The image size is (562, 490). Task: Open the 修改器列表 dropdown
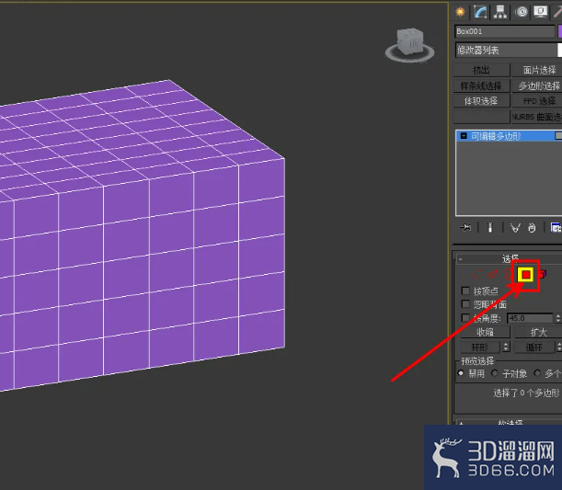tap(509, 51)
